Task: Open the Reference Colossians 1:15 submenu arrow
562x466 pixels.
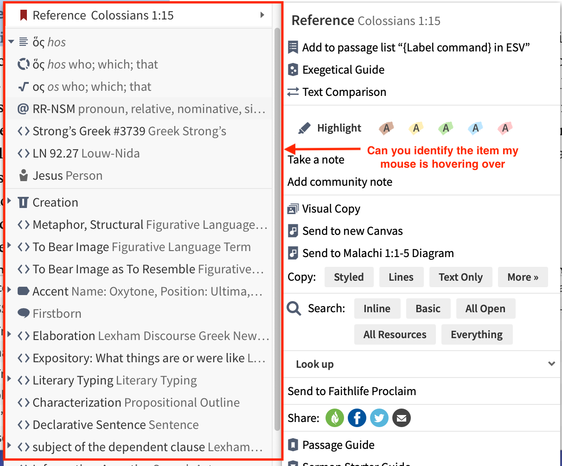Action: pyautogui.click(x=262, y=15)
